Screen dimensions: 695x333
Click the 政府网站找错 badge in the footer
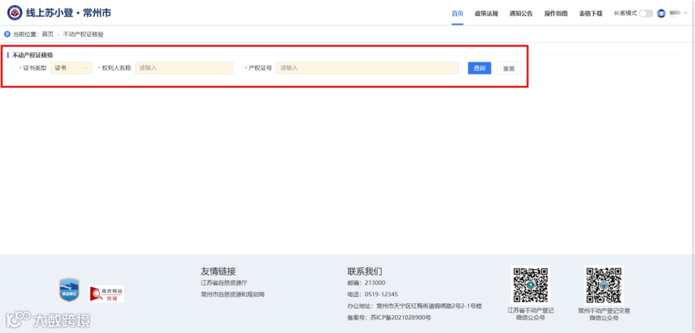click(x=106, y=294)
